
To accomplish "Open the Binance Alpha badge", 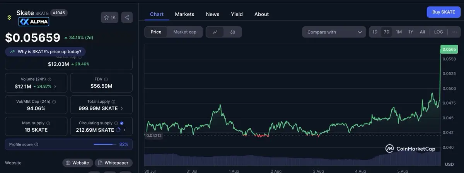I will [x=34, y=22].
